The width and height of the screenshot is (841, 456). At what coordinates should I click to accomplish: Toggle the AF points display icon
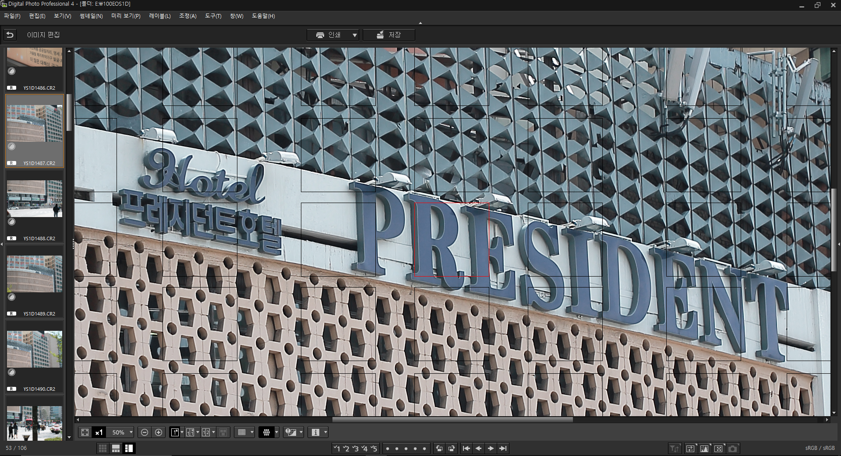click(x=266, y=432)
